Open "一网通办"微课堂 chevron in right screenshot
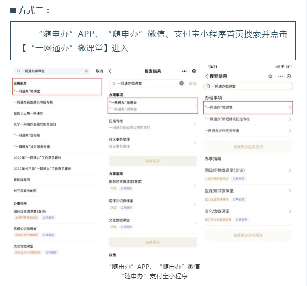The image size is (307, 286). tap(290, 107)
